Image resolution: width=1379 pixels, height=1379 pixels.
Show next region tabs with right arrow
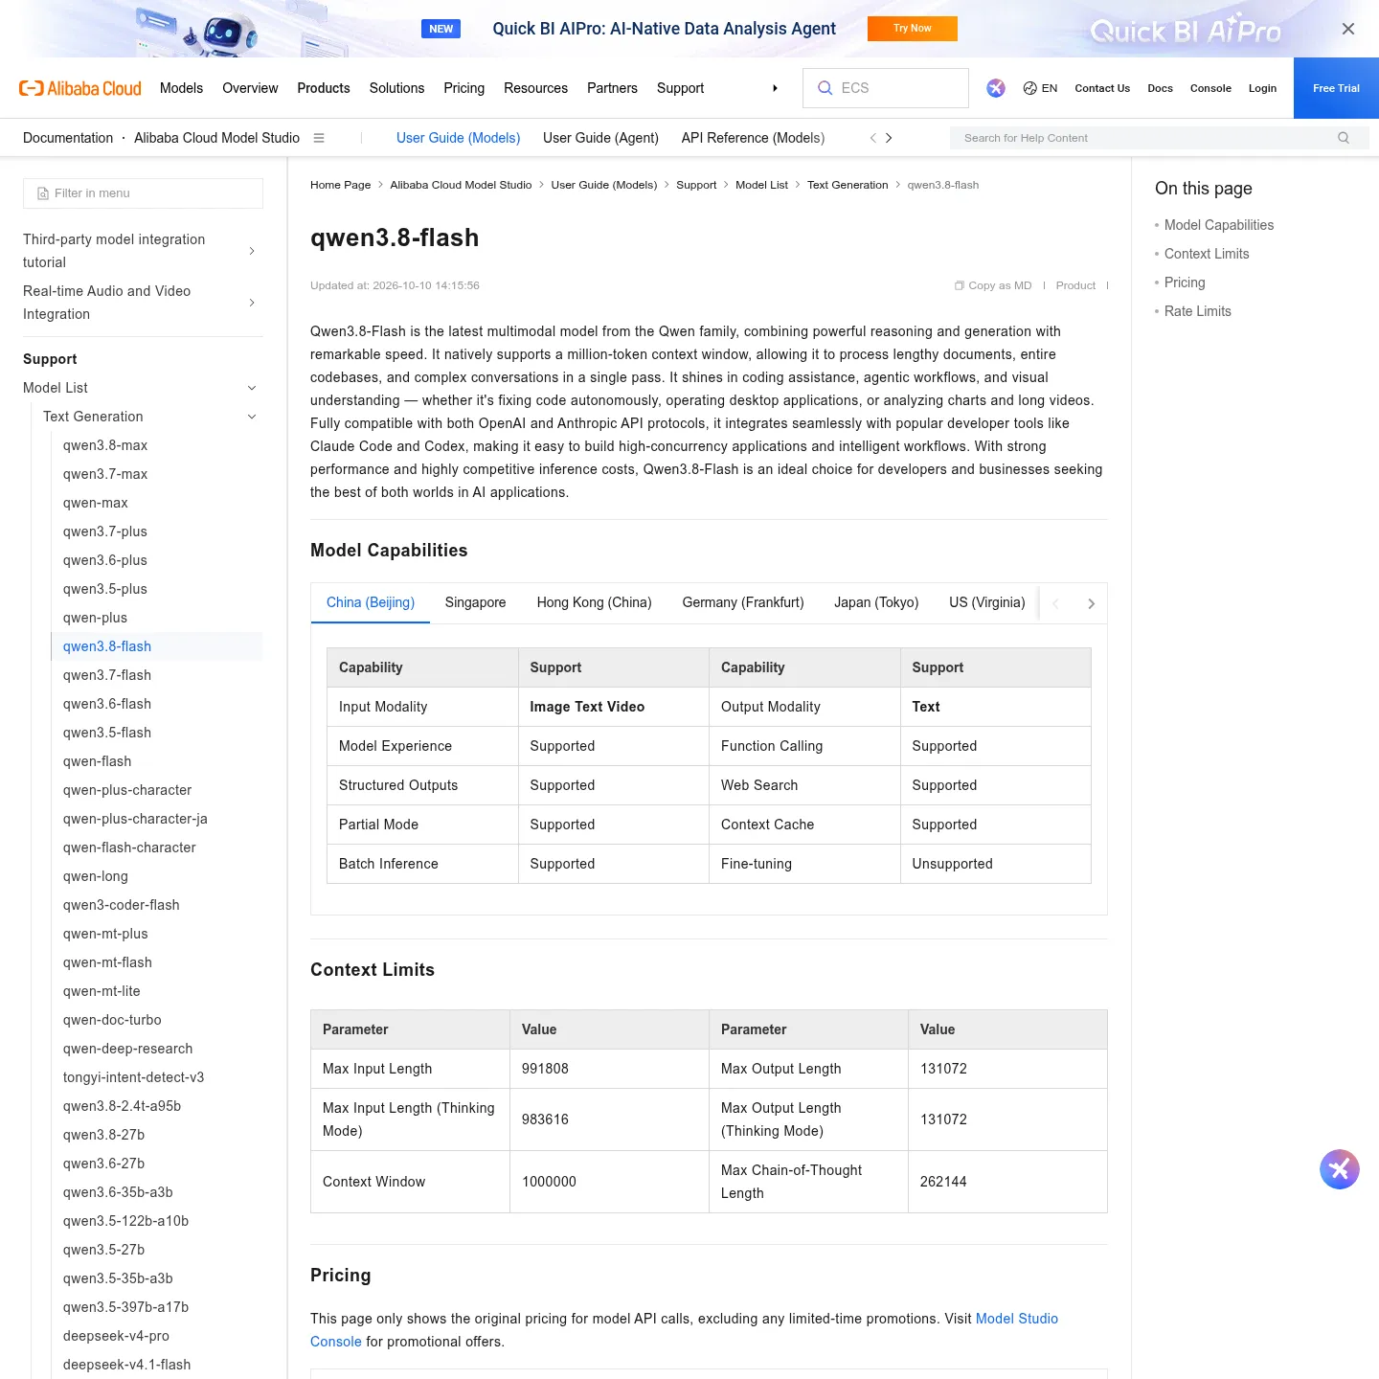tap(1091, 603)
